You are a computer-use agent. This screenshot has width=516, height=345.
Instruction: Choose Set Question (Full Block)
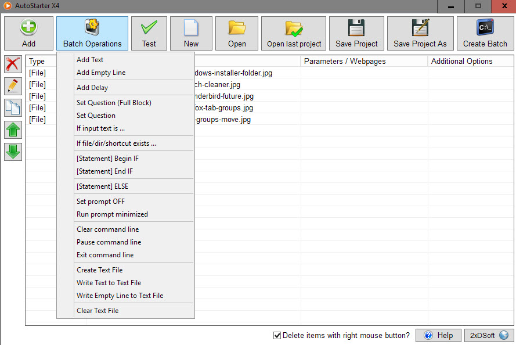(125, 103)
